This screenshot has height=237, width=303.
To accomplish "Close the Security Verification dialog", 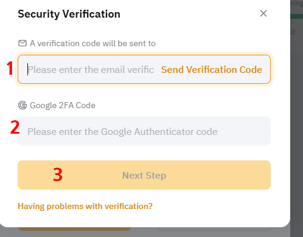I will coord(263,13).
